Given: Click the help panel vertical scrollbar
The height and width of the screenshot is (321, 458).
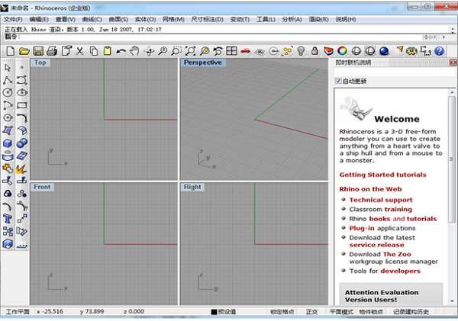Looking at the screenshot, I should click(452, 159).
